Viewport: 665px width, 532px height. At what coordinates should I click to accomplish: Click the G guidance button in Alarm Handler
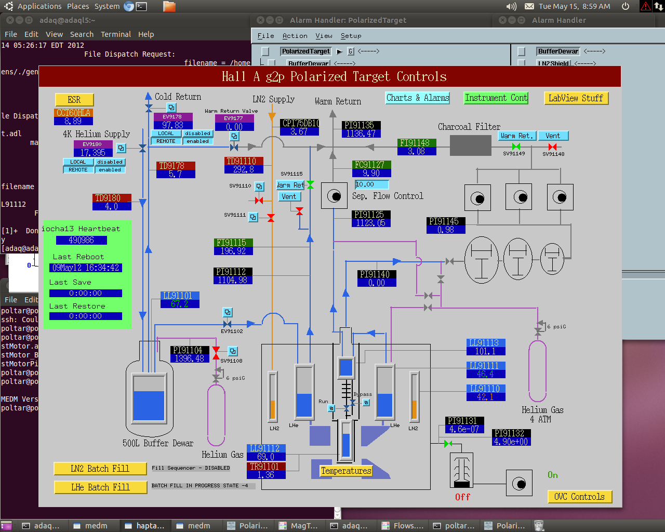(351, 51)
